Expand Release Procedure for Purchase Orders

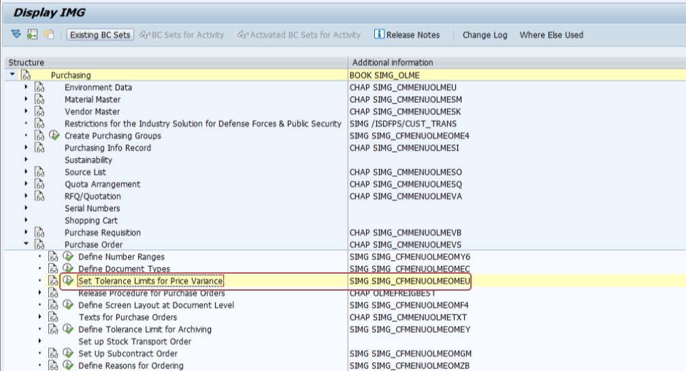pos(39,293)
